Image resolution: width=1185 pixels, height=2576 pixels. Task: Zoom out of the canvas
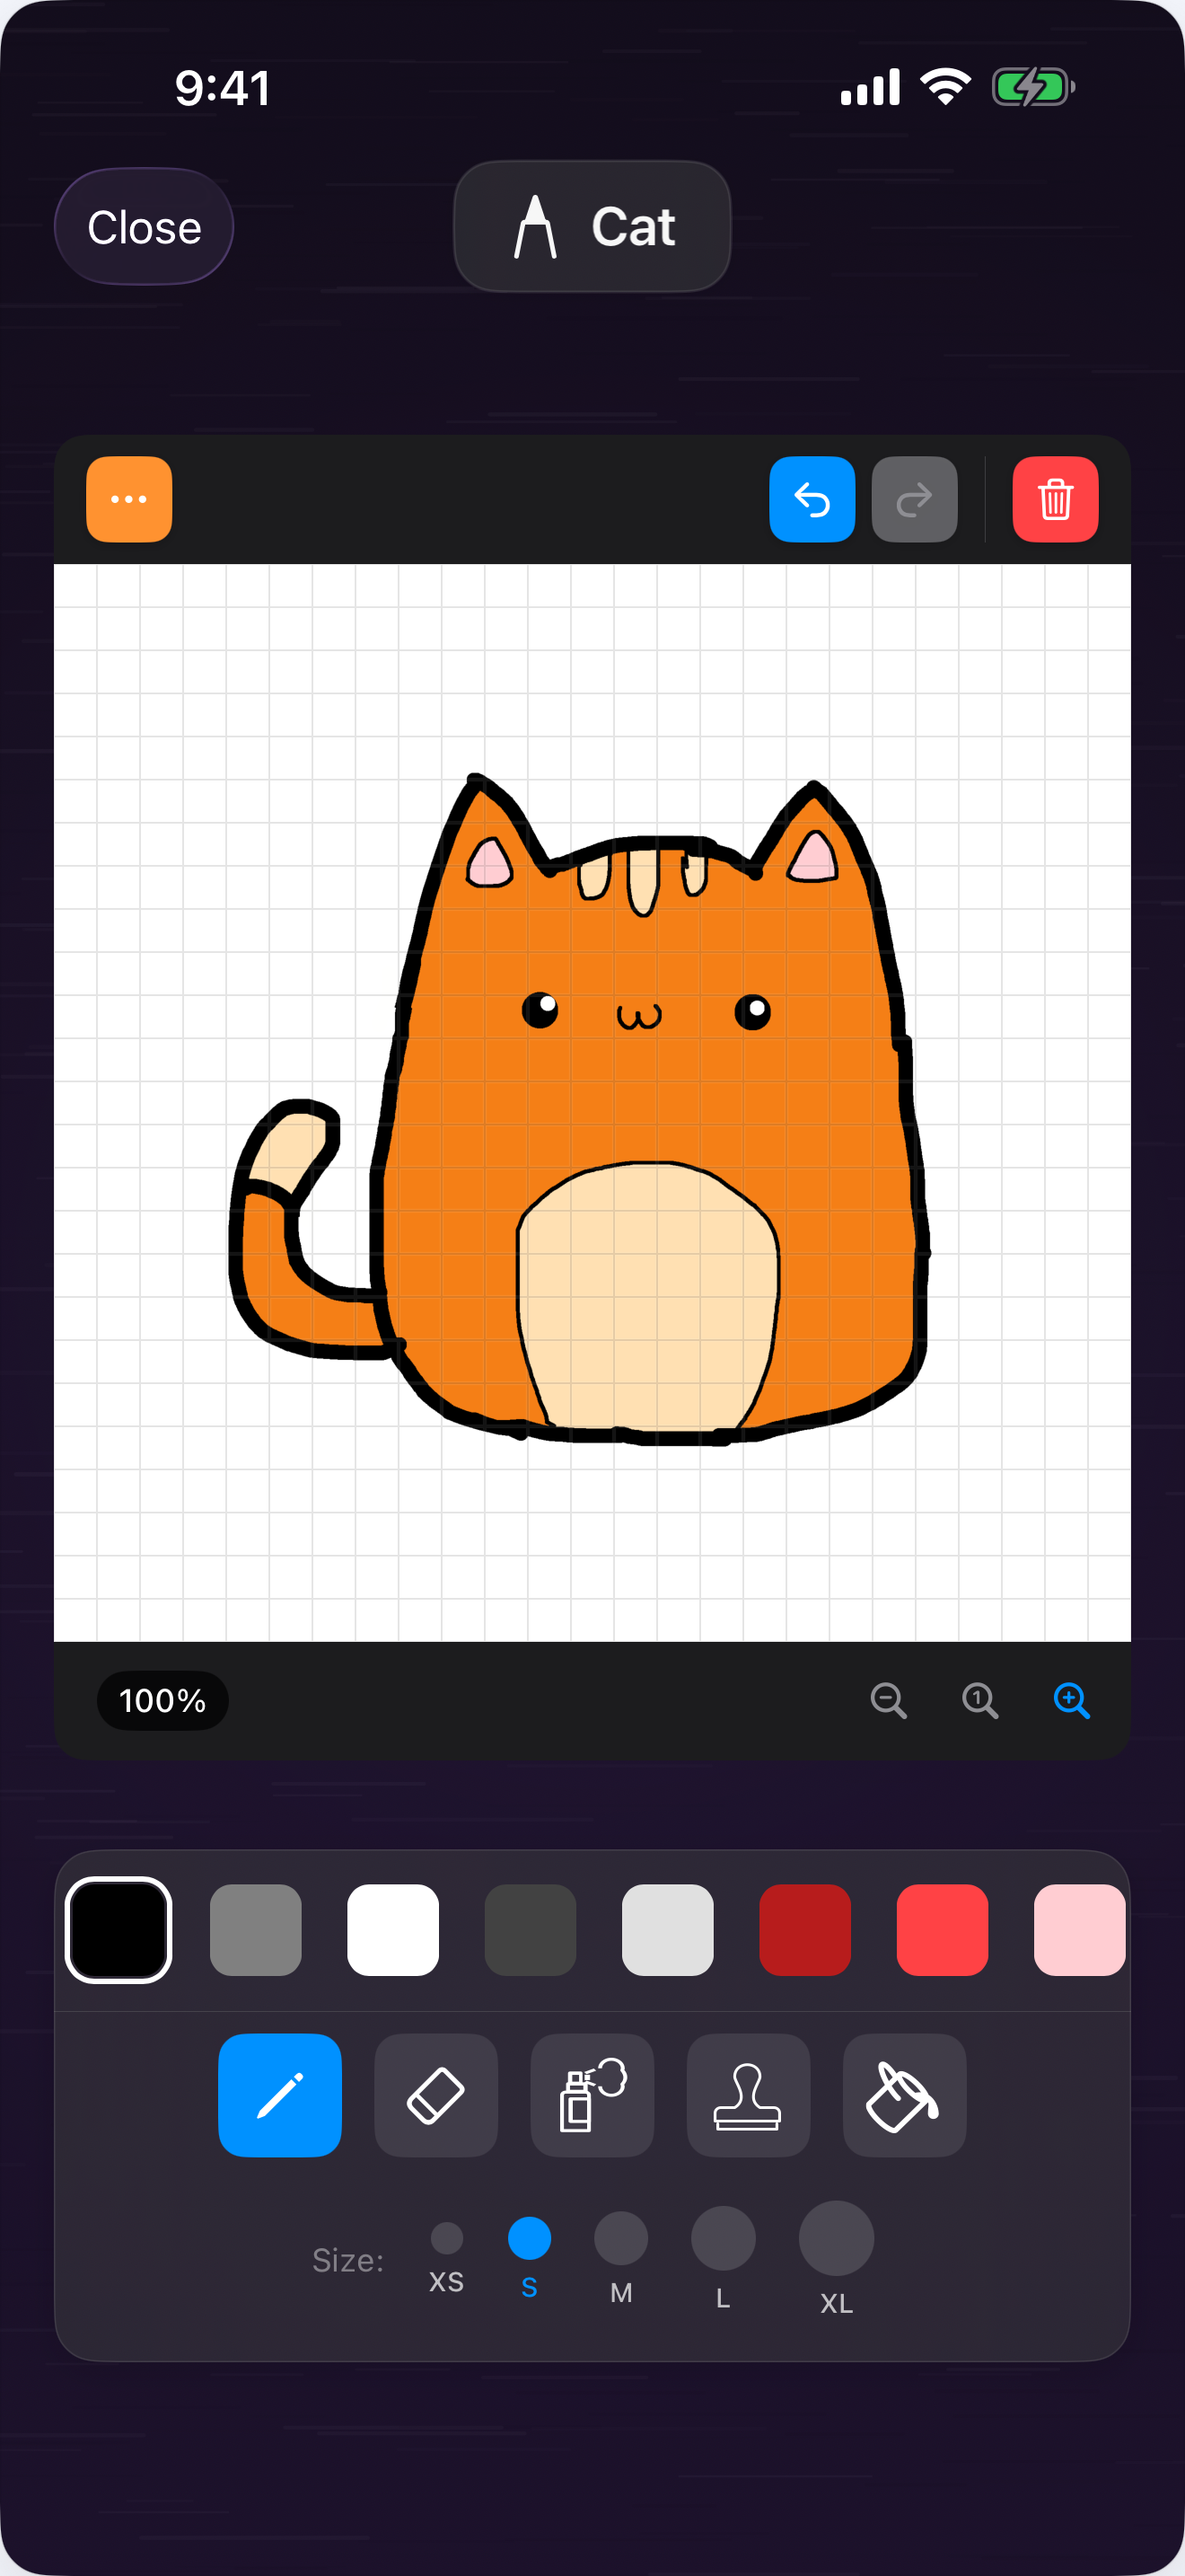888,1700
